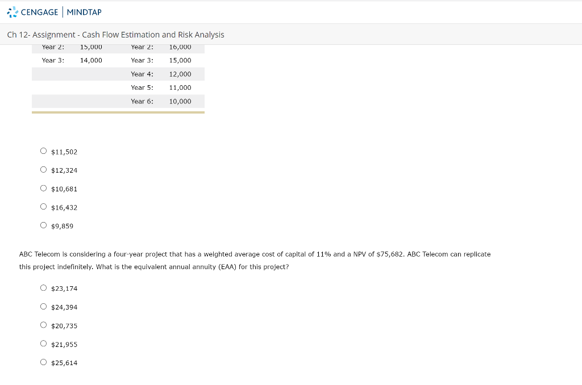Image resolution: width=582 pixels, height=385 pixels.
Task: Select the $21,955 answer option
Action: (43, 344)
